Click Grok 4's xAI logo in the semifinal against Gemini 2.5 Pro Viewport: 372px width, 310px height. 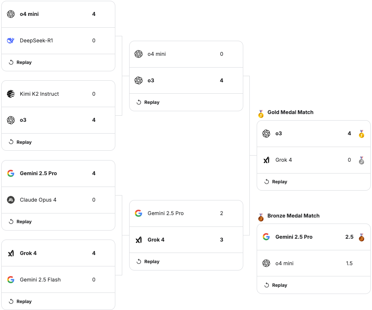139,240
